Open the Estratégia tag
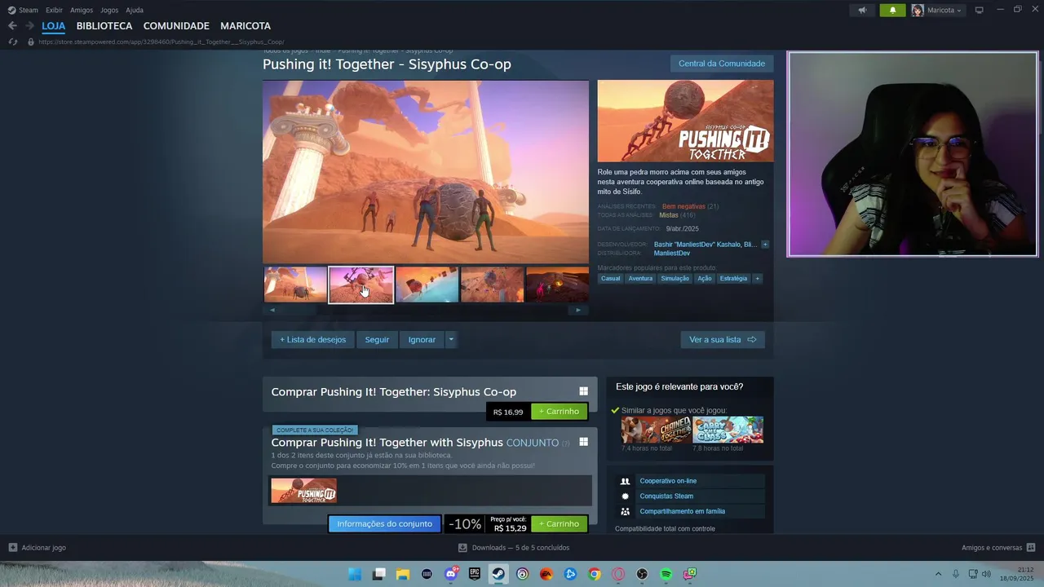The height and width of the screenshot is (587, 1044). click(733, 279)
